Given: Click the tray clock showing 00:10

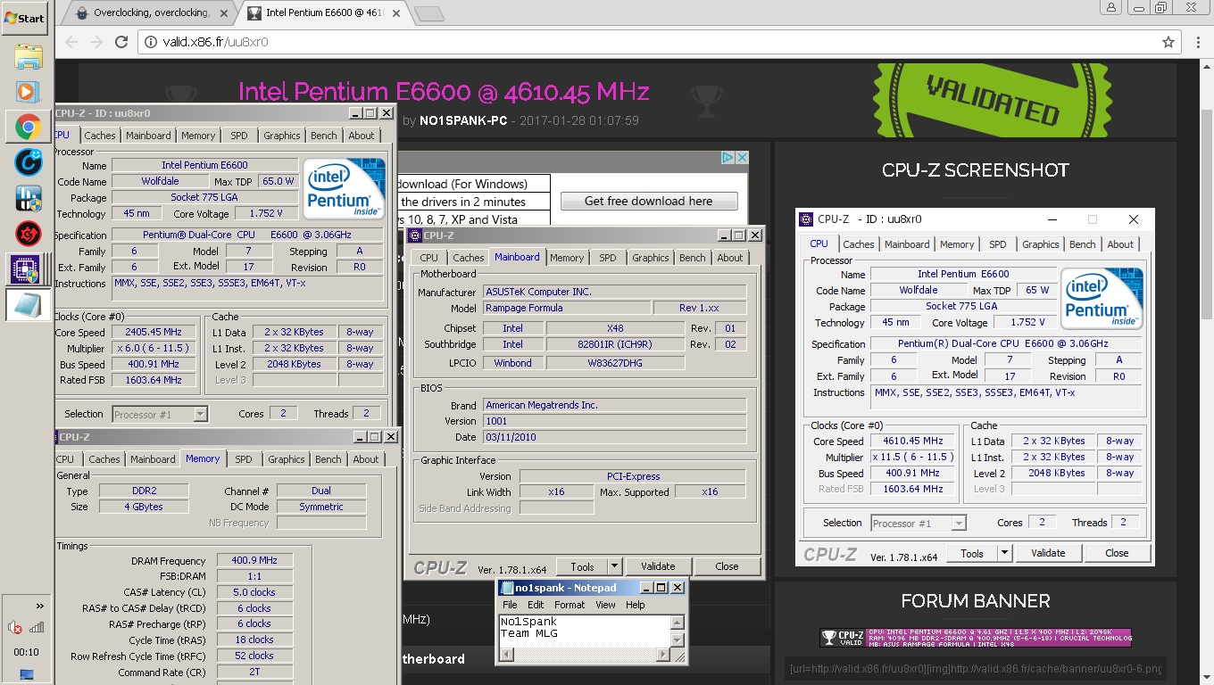Looking at the screenshot, I should 27,652.
